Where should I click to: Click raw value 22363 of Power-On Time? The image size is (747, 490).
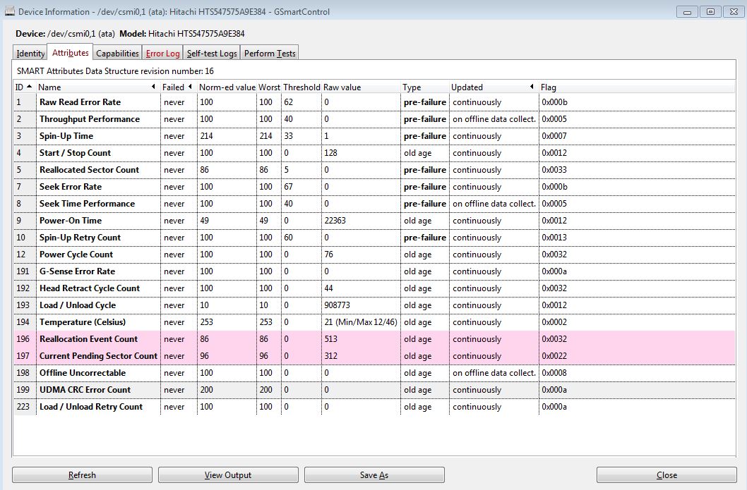(x=335, y=221)
